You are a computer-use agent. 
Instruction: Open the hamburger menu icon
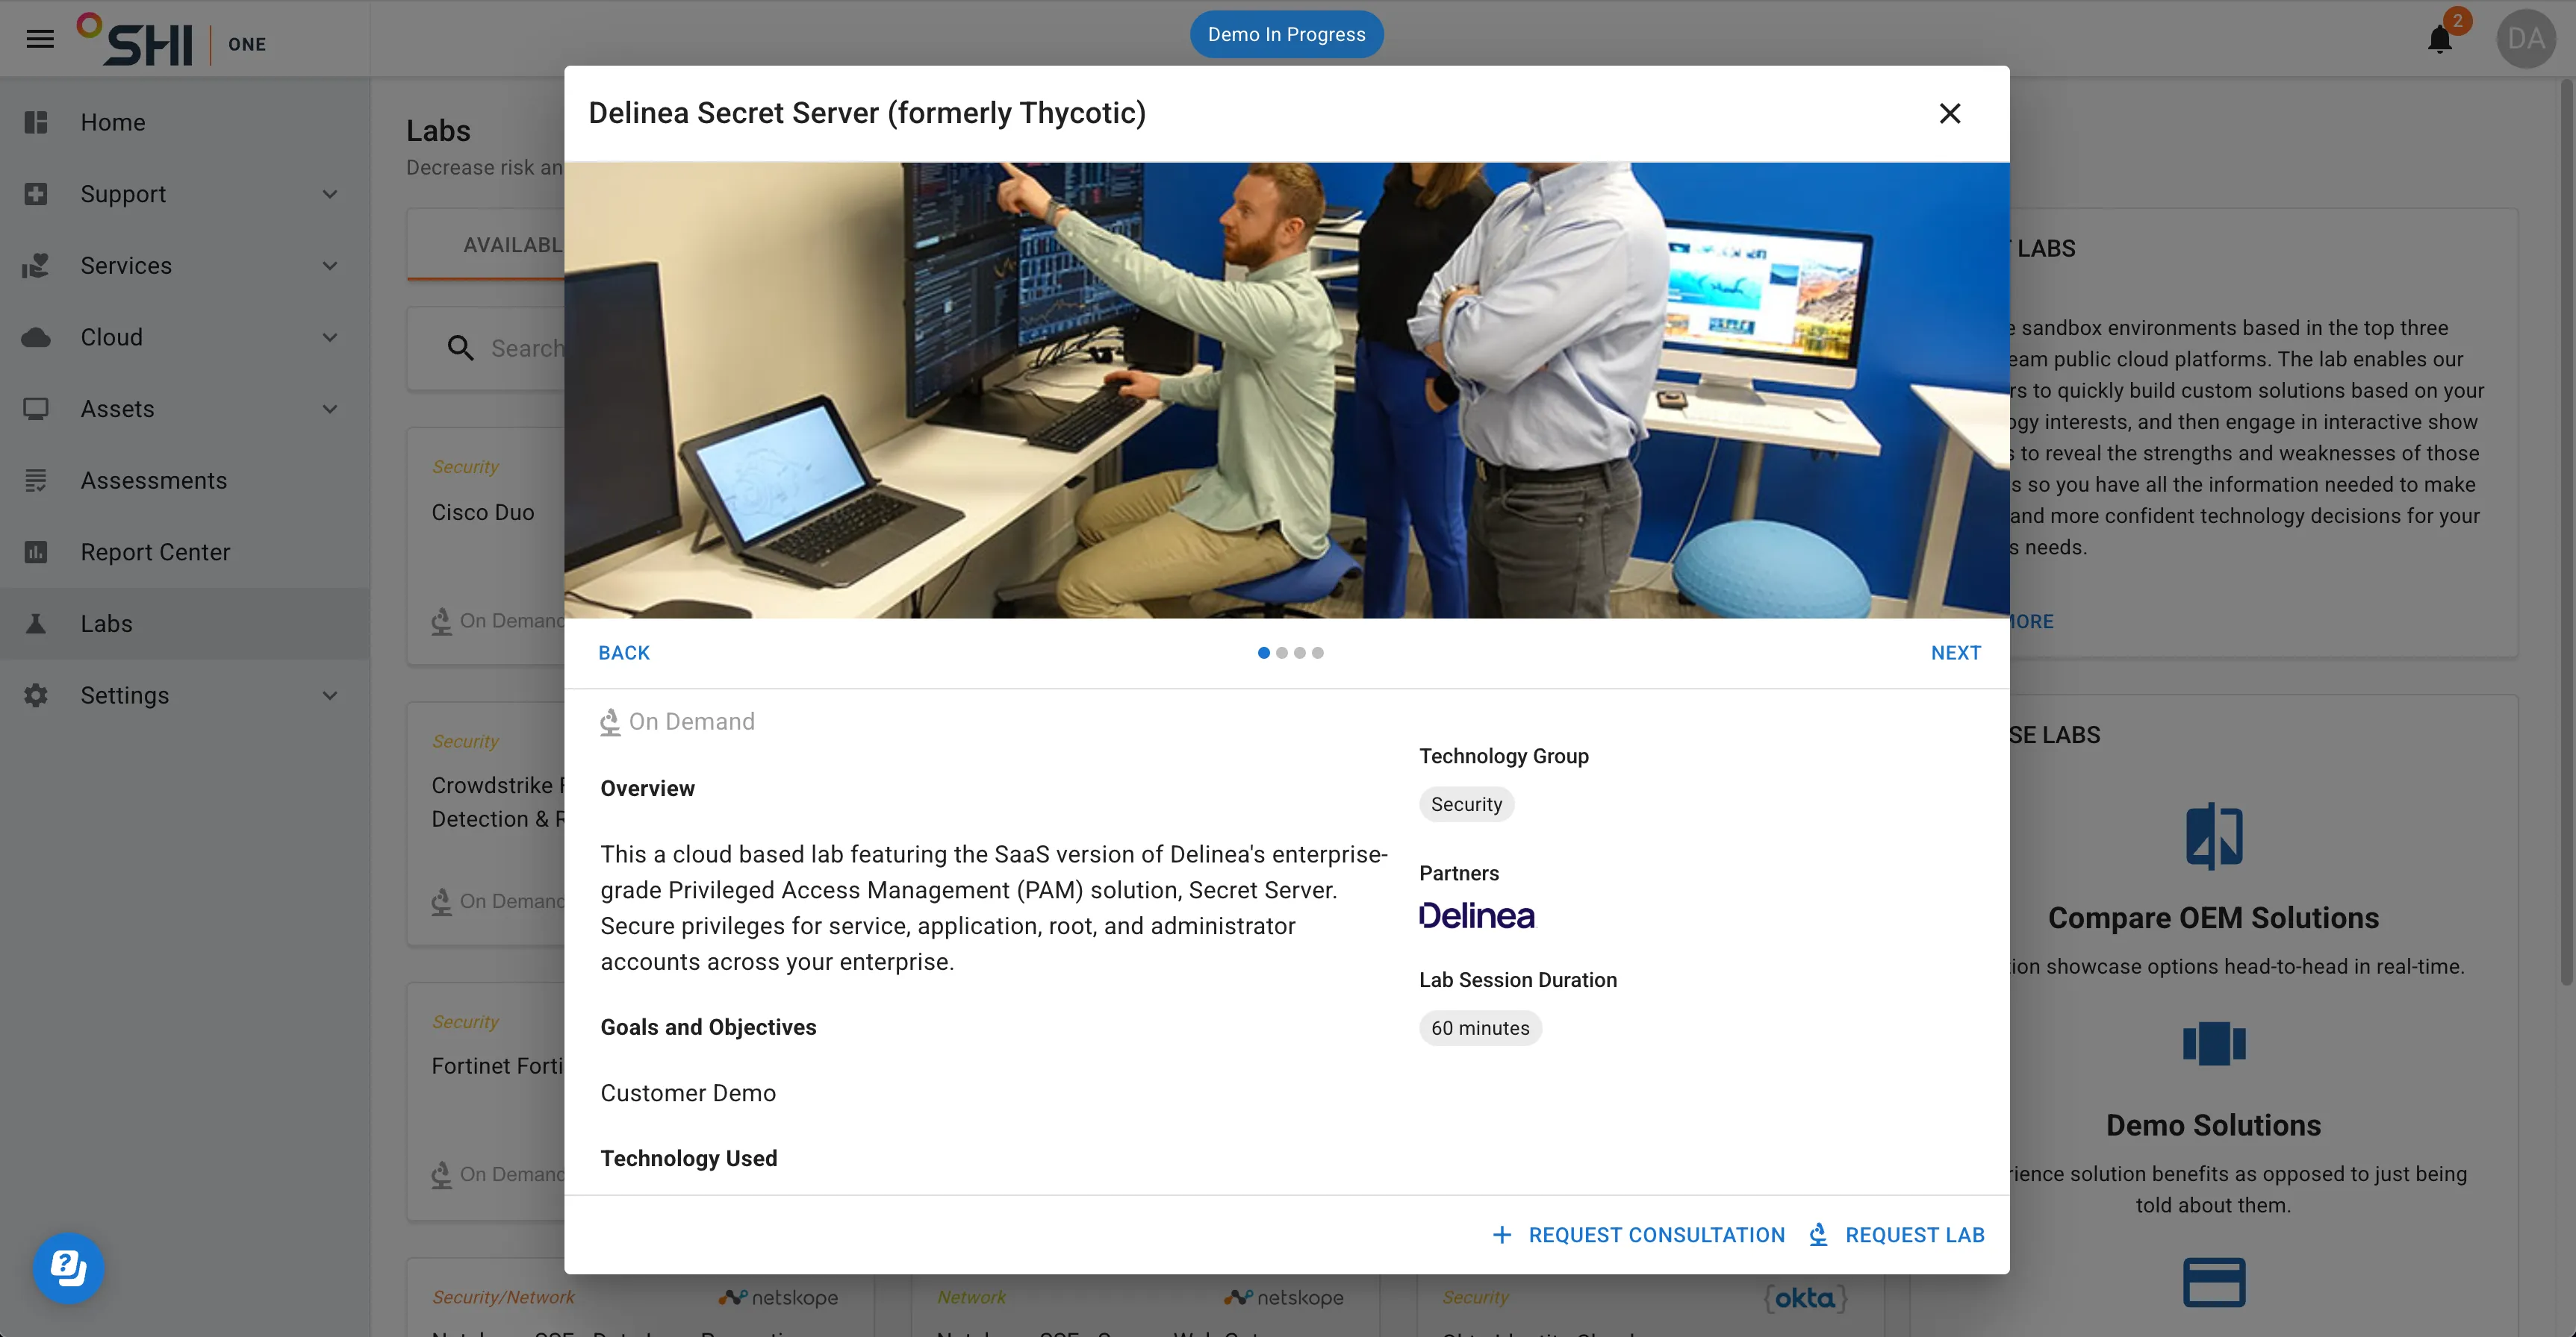(40, 39)
